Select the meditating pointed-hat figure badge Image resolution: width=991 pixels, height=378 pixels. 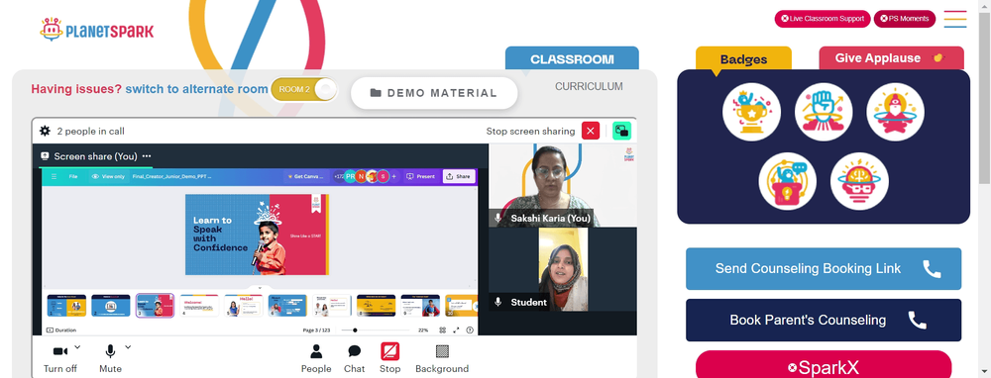(x=896, y=112)
